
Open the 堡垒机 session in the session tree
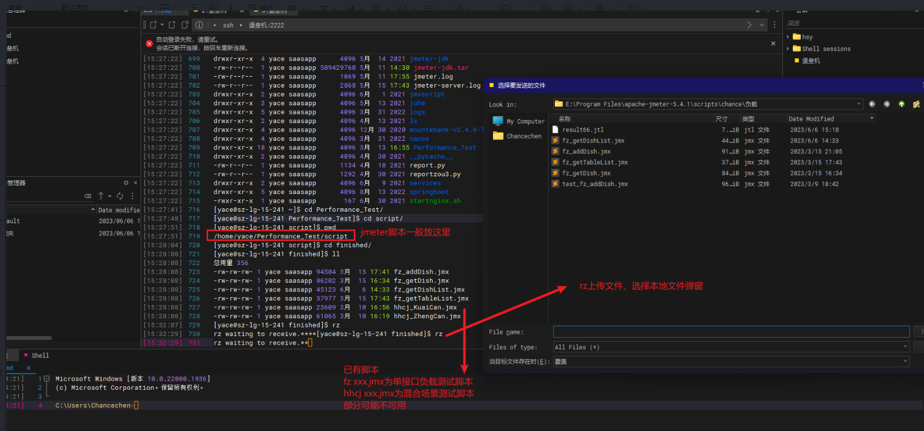(807, 61)
